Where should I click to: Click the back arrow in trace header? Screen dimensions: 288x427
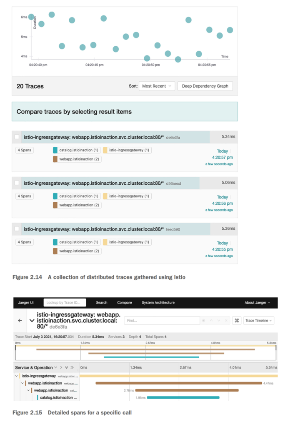(20, 321)
